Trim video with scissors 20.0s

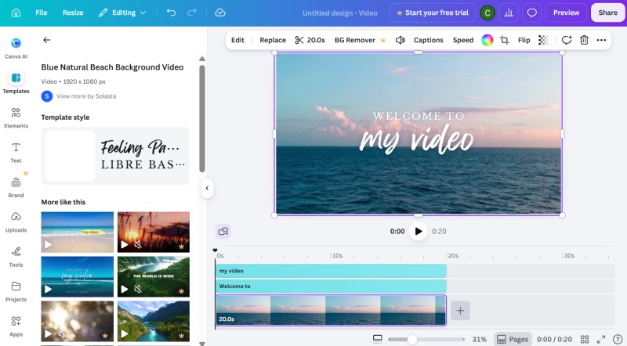pyautogui.click(x=310, y=40)
